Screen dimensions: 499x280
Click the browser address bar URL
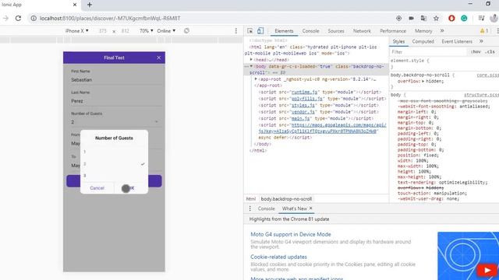tap(110, 19)
